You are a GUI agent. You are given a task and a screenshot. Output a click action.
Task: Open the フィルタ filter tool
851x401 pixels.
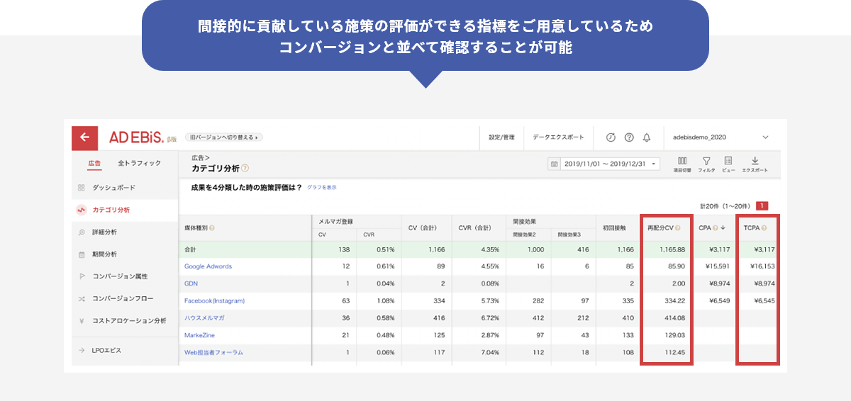click(706, 164)
